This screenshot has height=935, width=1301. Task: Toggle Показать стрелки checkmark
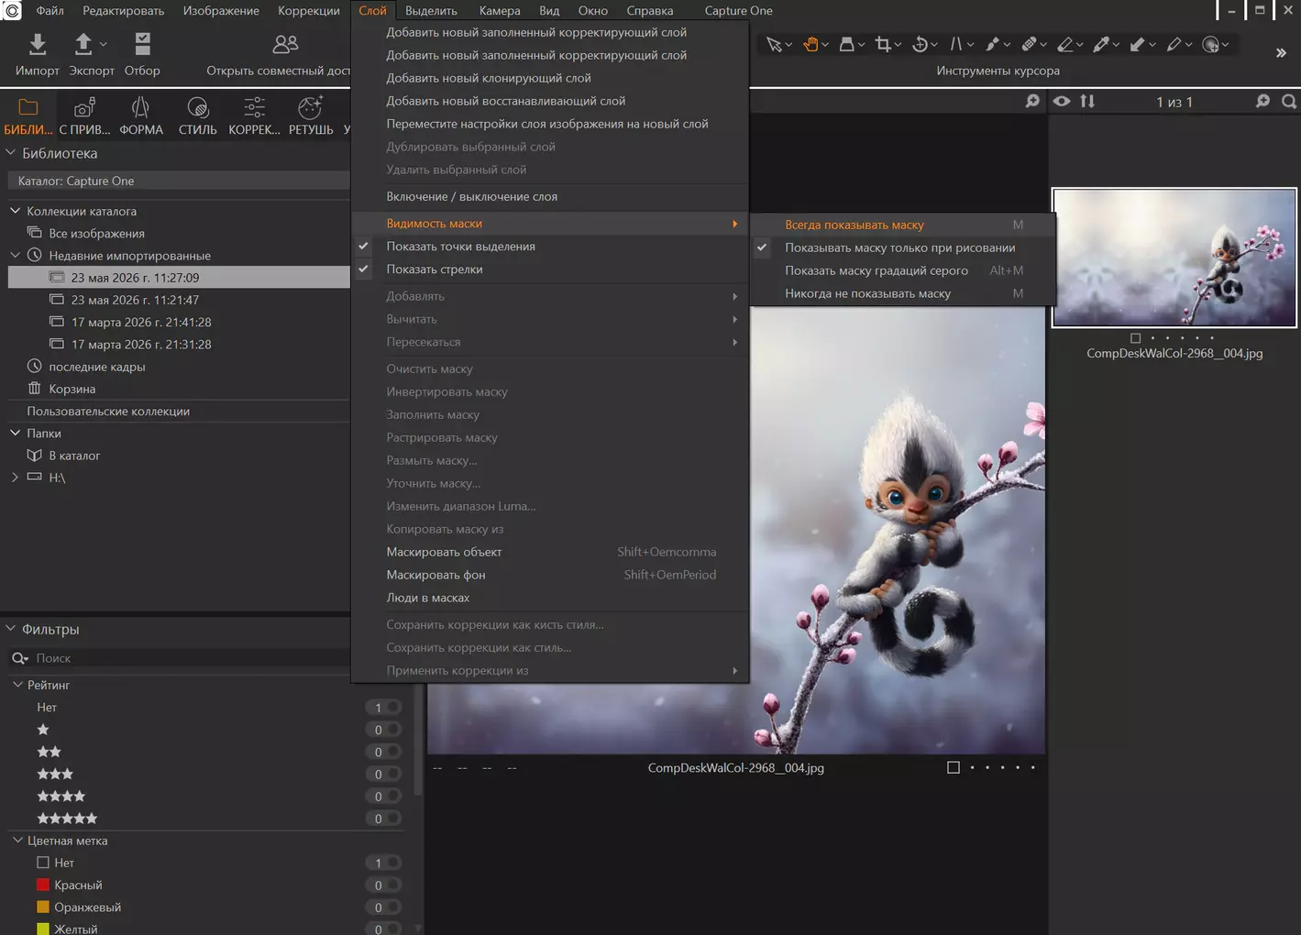364,269
